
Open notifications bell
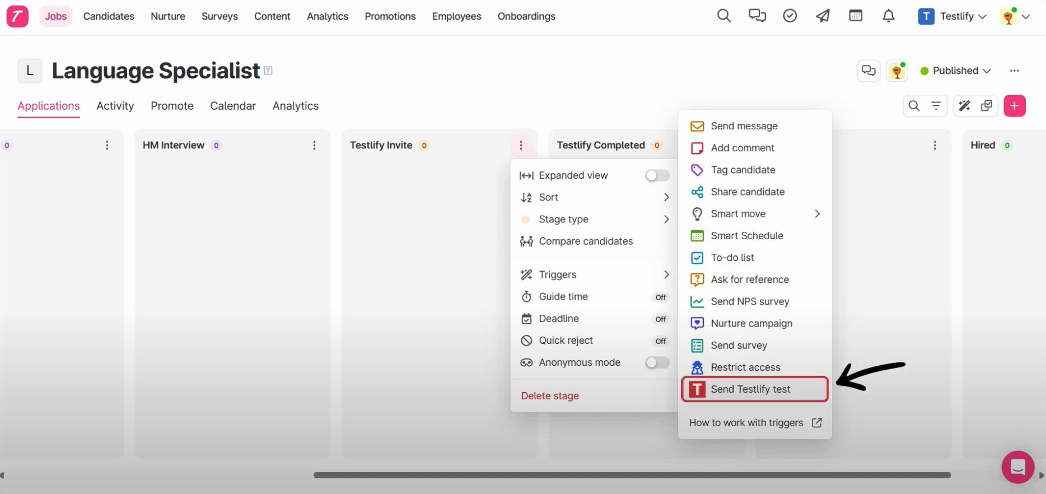coord(889,16)
